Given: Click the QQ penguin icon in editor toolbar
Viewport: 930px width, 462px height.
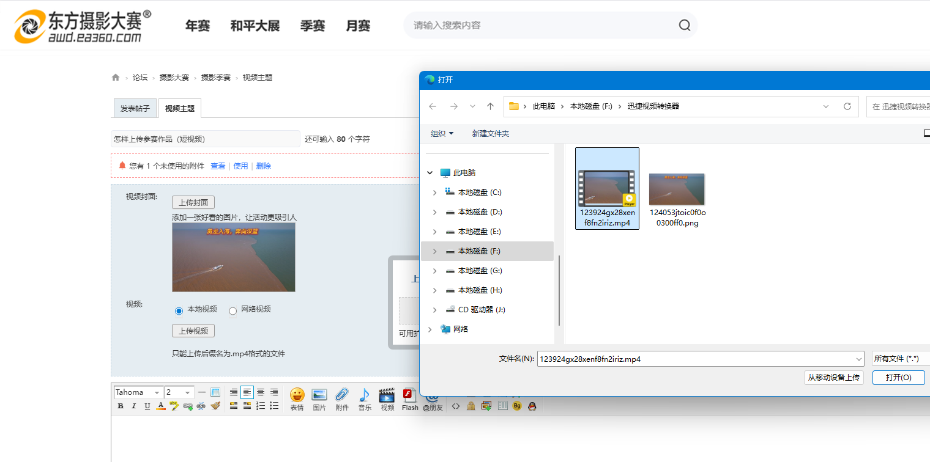Looking at the screenshot, I should [x=532, y=406].
